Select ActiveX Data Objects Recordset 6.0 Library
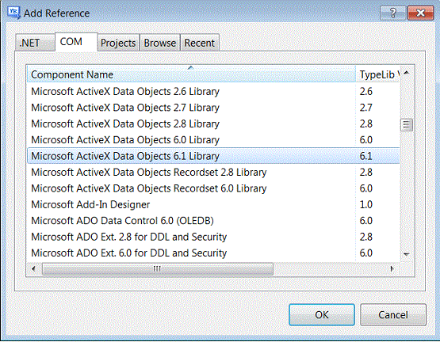Viewport: 440px width, 342px height. (213, 188)
